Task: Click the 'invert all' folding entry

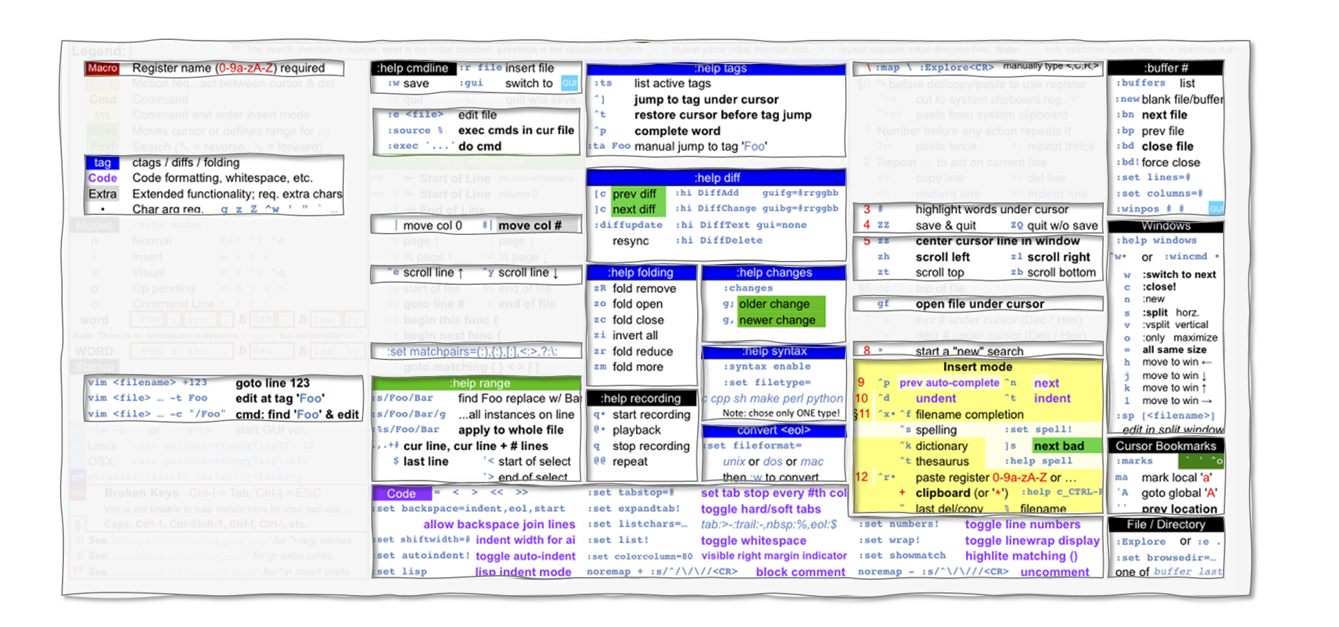Action: pos(635,336)
